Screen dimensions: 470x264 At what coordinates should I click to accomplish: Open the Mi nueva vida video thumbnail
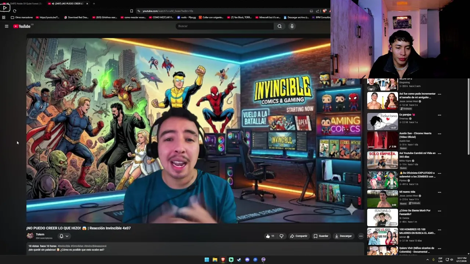point(382,199)
